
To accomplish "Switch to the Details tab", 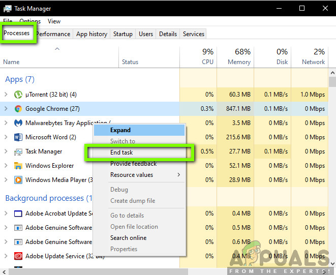I will point(168,34).
